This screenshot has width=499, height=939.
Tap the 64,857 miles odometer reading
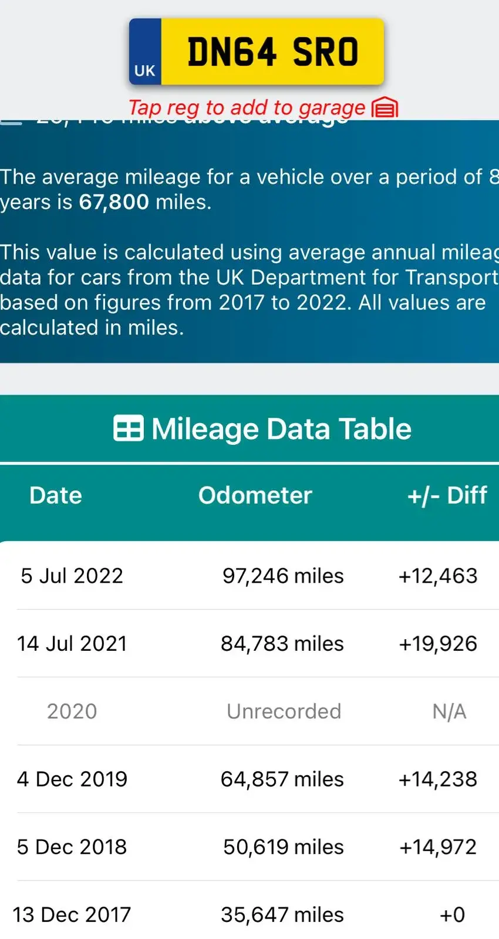pyautogui.click(x=282, y=779)
